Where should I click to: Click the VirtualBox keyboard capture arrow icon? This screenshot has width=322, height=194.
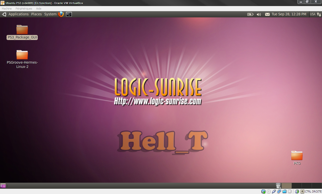[x=302, y=191]
